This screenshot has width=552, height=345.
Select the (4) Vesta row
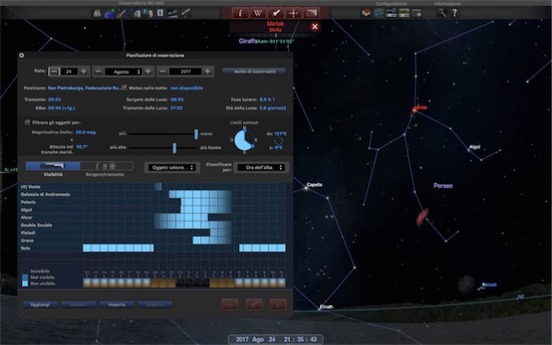point(152,187)
